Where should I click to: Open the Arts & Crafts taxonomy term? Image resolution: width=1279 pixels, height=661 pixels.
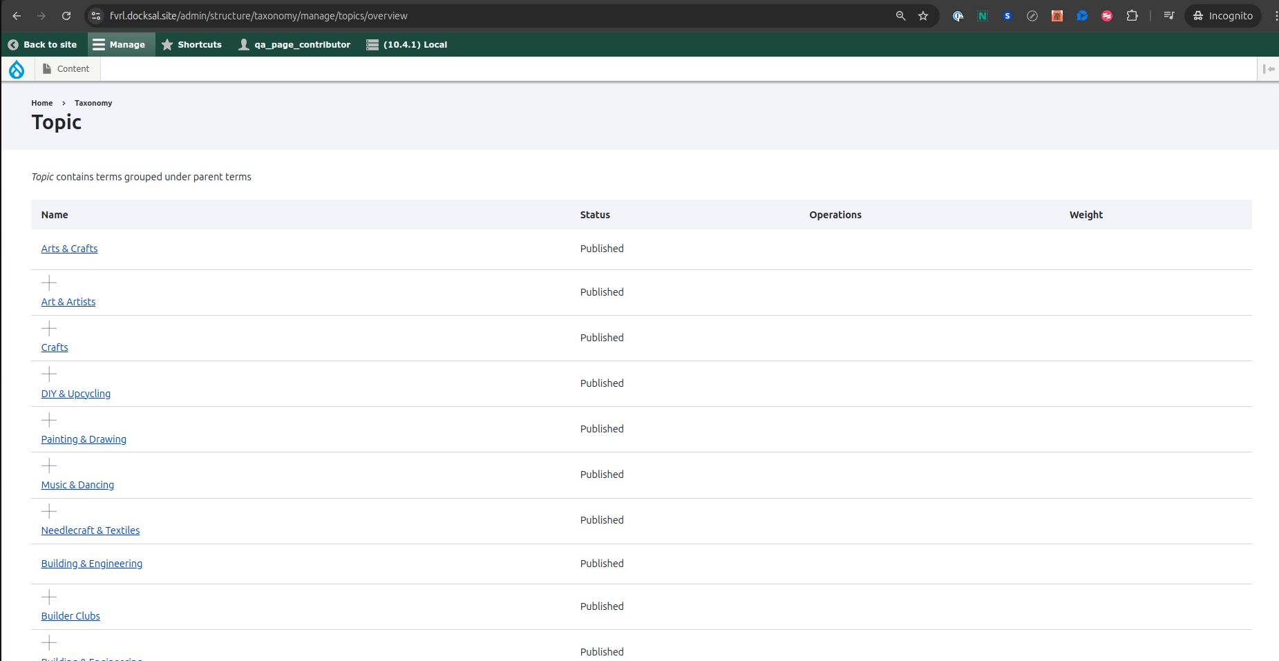coord(69,248)
